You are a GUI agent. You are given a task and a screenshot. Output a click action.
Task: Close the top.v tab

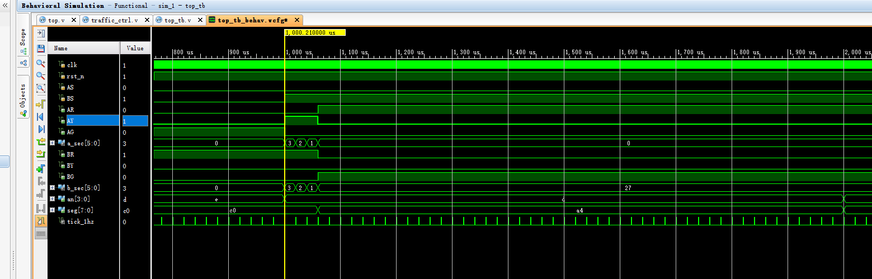[x=73, y=20]
